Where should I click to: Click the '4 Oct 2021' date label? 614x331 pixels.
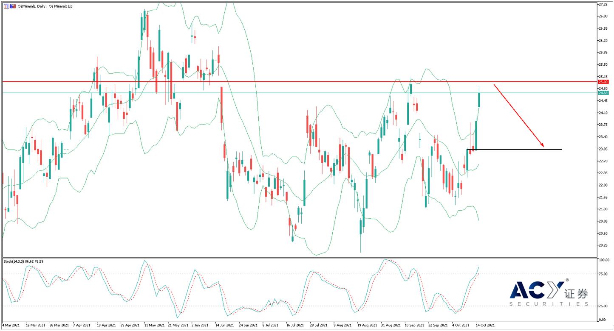tap(461, 325)
